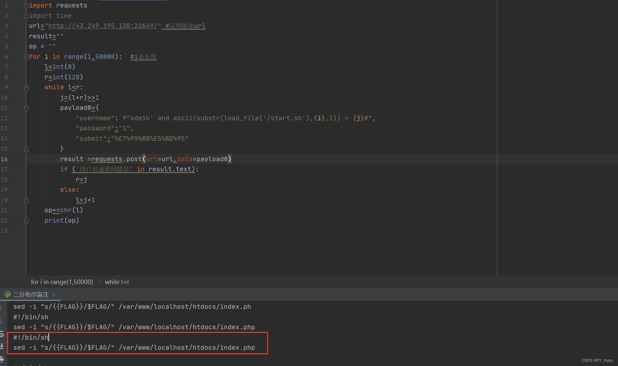Click the "username" key on line 12
This screenshot has height=366, width=618.
pos(95,118)
